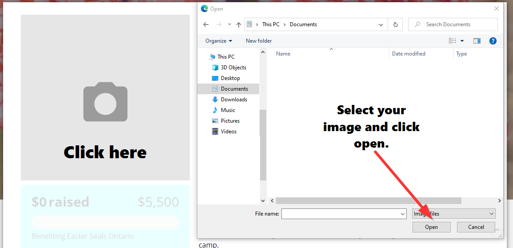Click the camera upload placeholder icon

[105, 102]
